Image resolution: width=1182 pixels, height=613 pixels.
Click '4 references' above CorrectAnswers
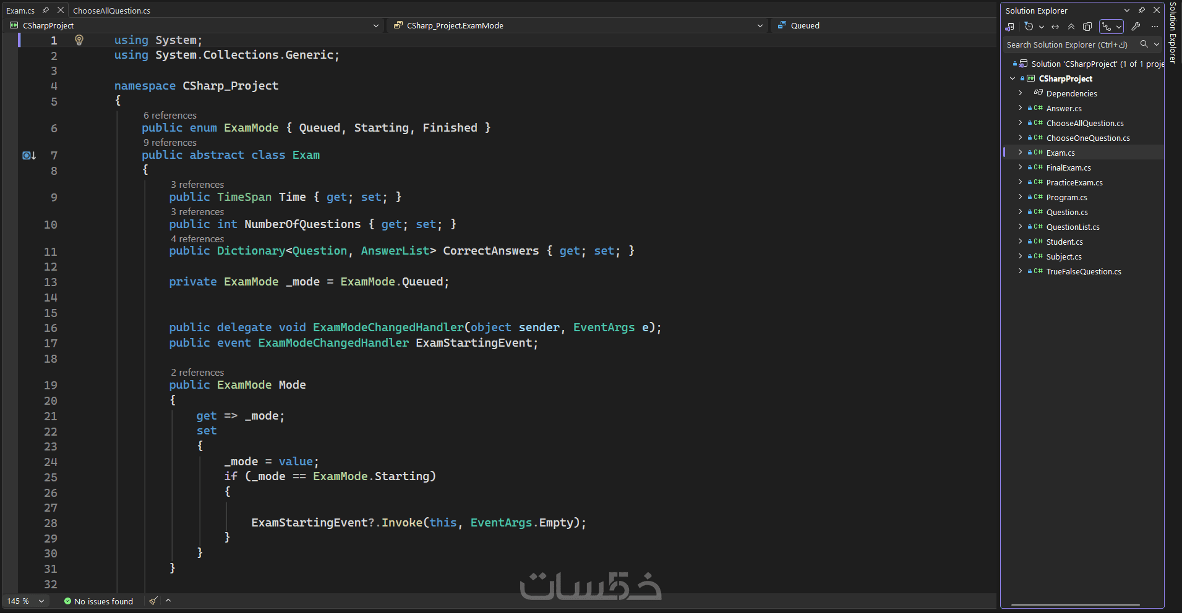click(x=197, y=239)
